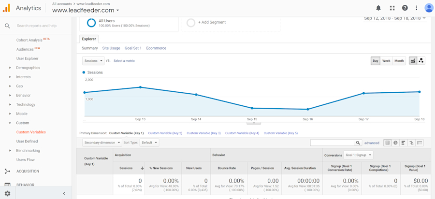Open the Sort Type Default dropdown
The image size is (435, 199).
(149, 143)
